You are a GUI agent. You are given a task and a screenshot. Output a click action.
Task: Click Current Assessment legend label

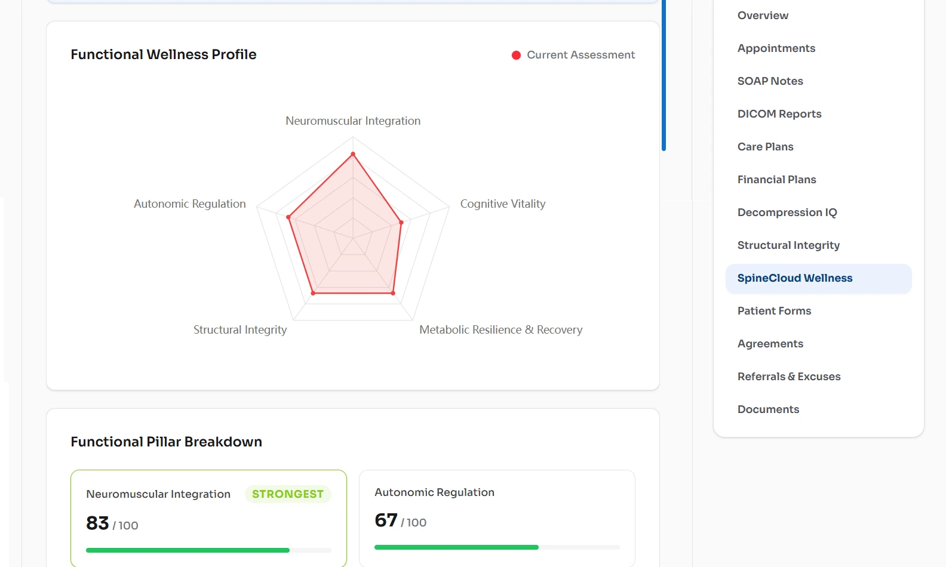point(580,55)
